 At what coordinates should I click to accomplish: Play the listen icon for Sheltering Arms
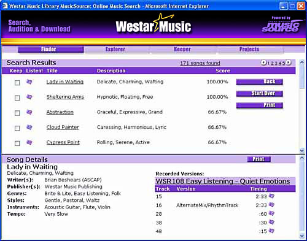29,97
